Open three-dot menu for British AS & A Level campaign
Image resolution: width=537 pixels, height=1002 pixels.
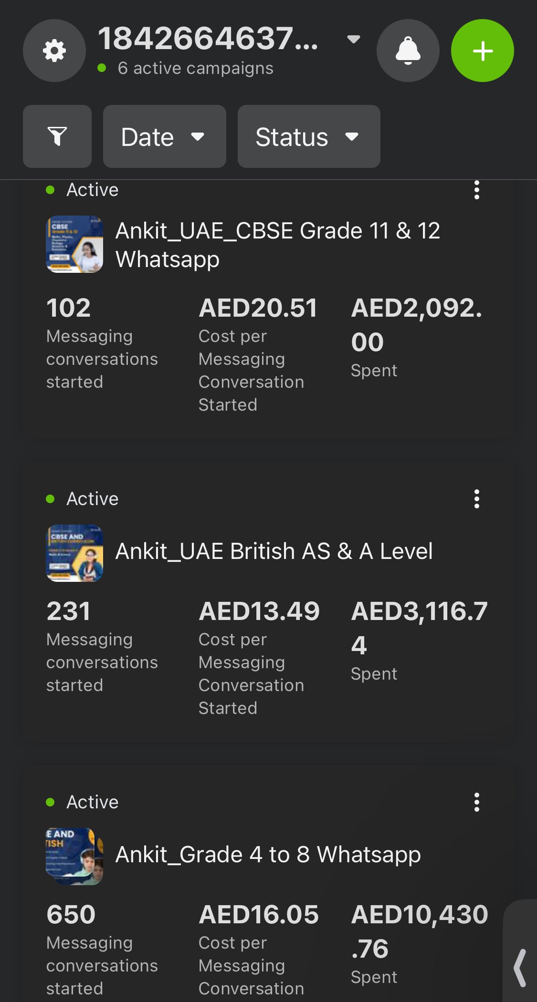(x=476, y=499)
